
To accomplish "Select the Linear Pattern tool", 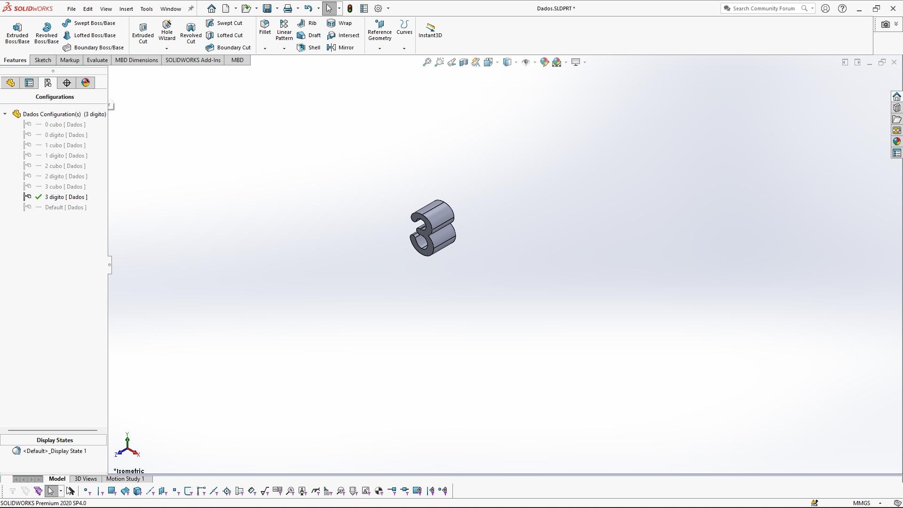I will (x=284, y=30).
